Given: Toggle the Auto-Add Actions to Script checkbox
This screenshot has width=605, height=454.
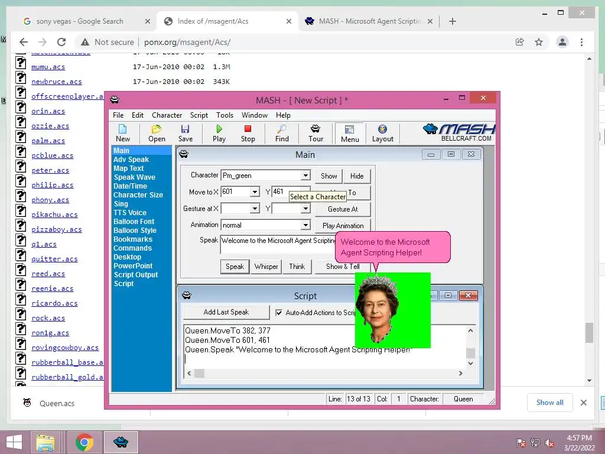Looking at the screenshot, I should click(279, 313).
